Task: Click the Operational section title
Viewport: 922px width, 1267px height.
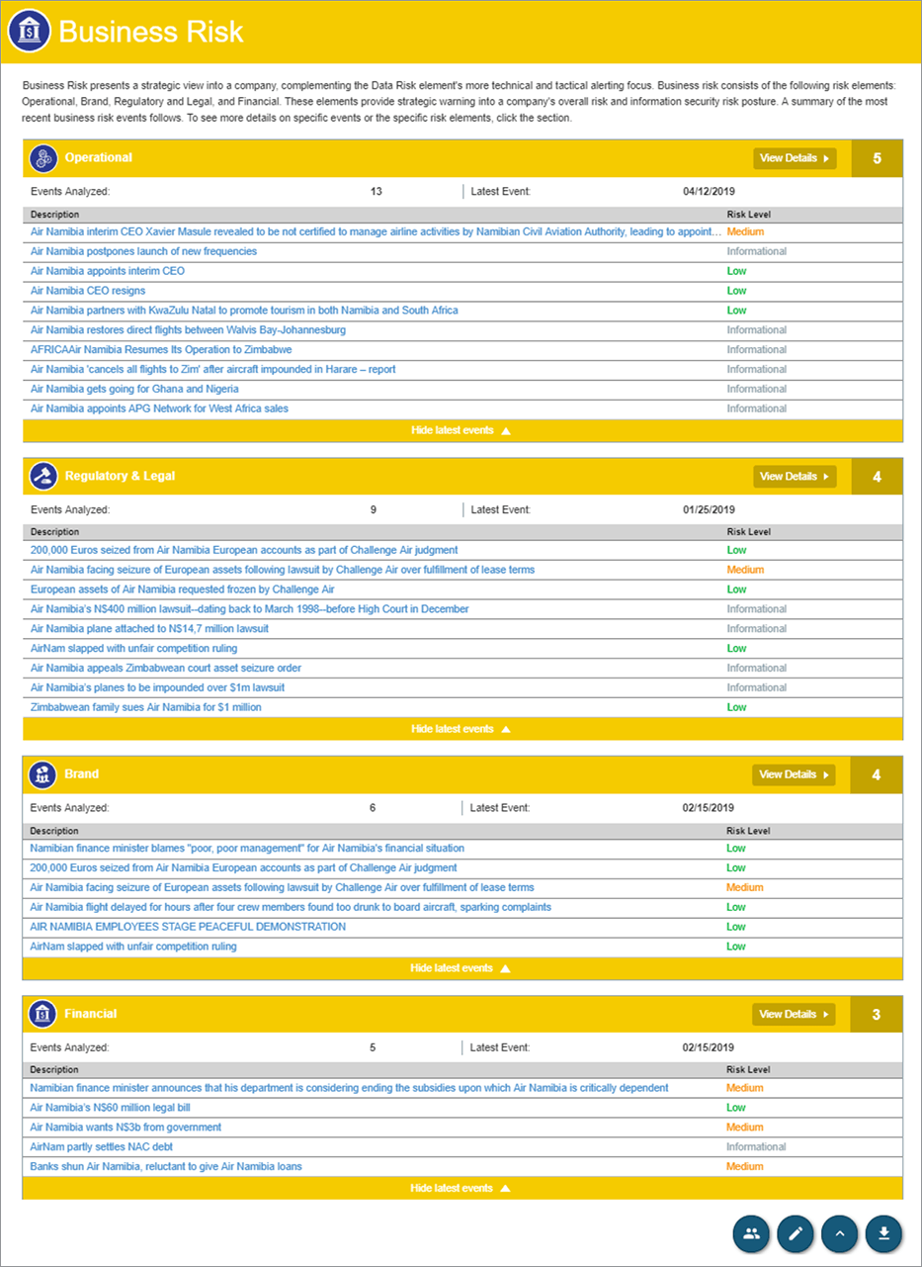Action: [x=99, y=158]
